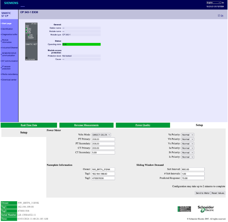Viewport: 228px width, 222px height.
Task: Open the Va Polarity dropdown
Action: [x=188, y=135]
